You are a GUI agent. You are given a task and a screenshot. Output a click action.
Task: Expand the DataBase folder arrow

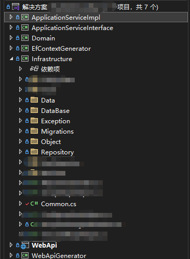[x=20, y=110]
